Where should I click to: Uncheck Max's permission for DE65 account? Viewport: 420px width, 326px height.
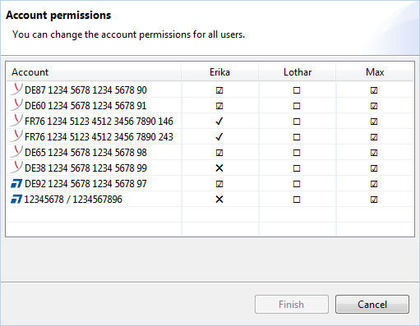[374, 153]
